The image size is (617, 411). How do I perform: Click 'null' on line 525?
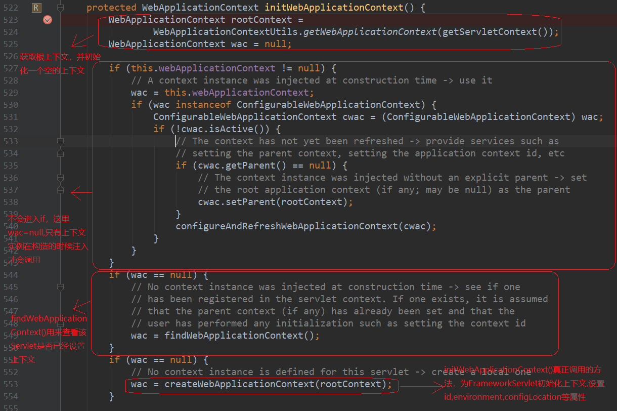coord(276,44)
